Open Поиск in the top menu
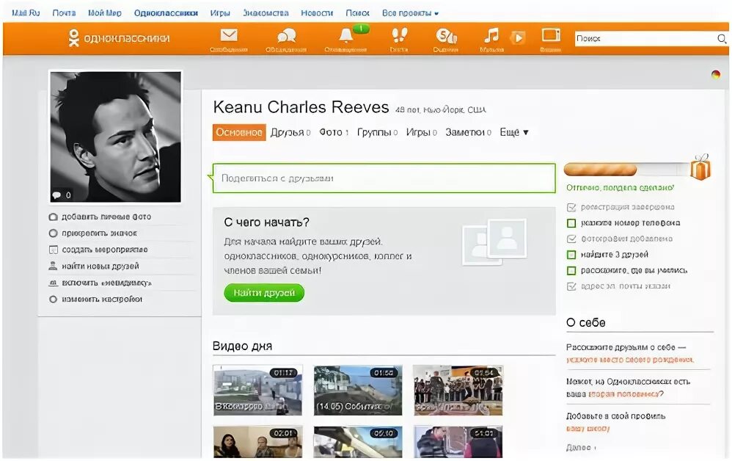732x461 pixels. 358,13
